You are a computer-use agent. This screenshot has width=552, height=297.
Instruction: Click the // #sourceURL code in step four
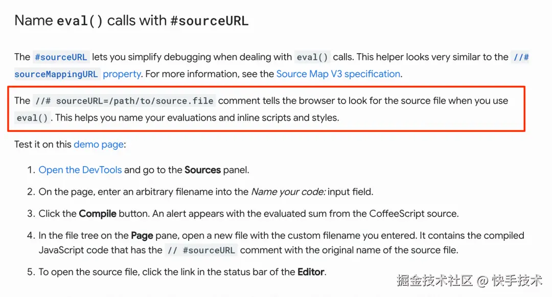tap(201, 250)
